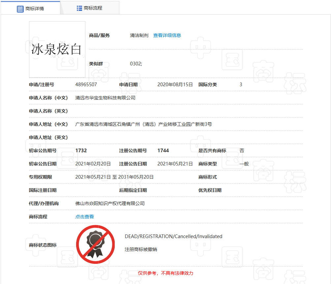The image size is (331, 284).
Task: Click the DEAD/REGISTRATION/Cancelled/Invalidated status text
Action: pyautogui.click(x=173, y=236)
